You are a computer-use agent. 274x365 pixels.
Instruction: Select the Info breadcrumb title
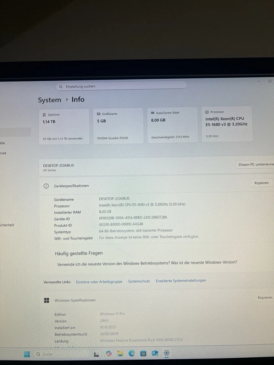point(78,99)
